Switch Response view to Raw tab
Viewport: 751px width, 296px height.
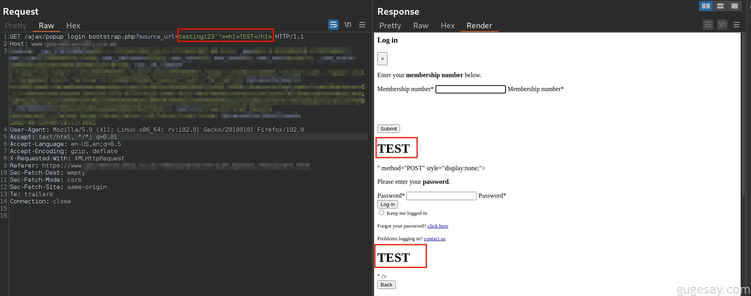click(421, 25)
